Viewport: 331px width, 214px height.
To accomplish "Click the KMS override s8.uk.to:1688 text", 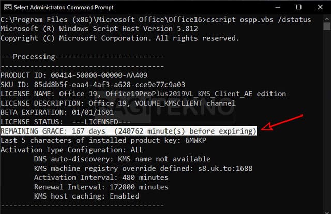I will coord(225,168).
